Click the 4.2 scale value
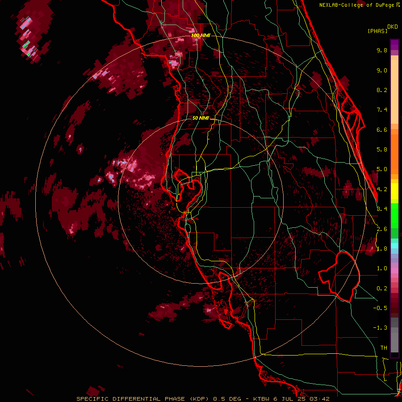402x402 pixels. (x=382, y=189)
